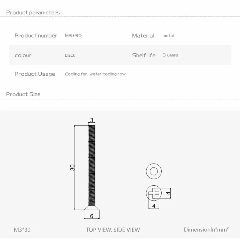Click the 3 thread diameter dimension
240x240 pixels.
pos(92,120)
